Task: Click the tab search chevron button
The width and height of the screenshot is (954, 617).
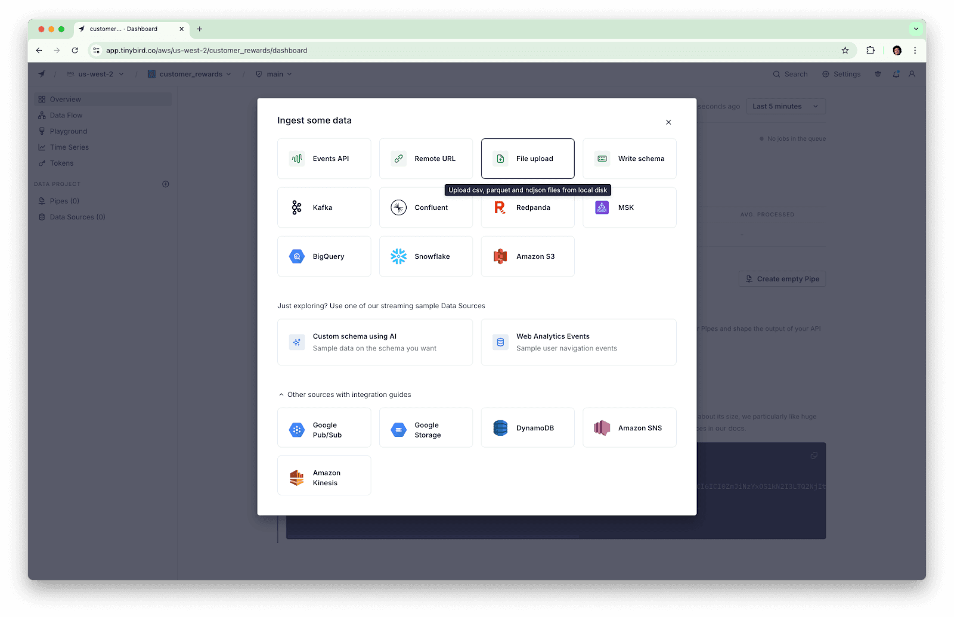Action: [x=916, y=29]
